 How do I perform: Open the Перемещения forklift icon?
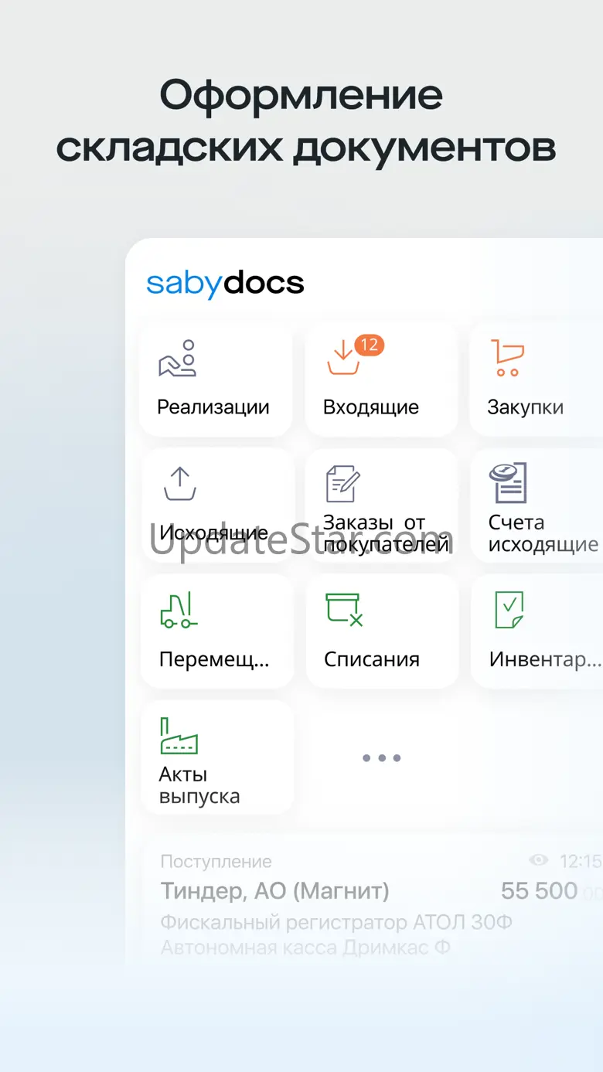[179, 610]
